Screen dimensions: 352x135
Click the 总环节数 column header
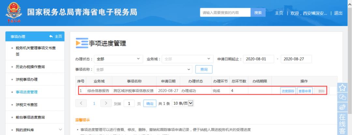click(239, 81)
